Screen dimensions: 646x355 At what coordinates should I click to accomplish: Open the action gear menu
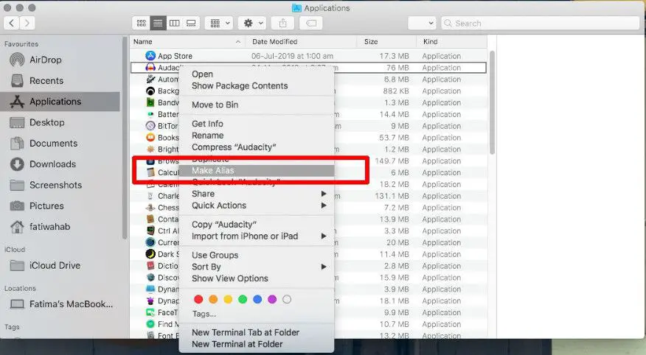pos(252,24)
